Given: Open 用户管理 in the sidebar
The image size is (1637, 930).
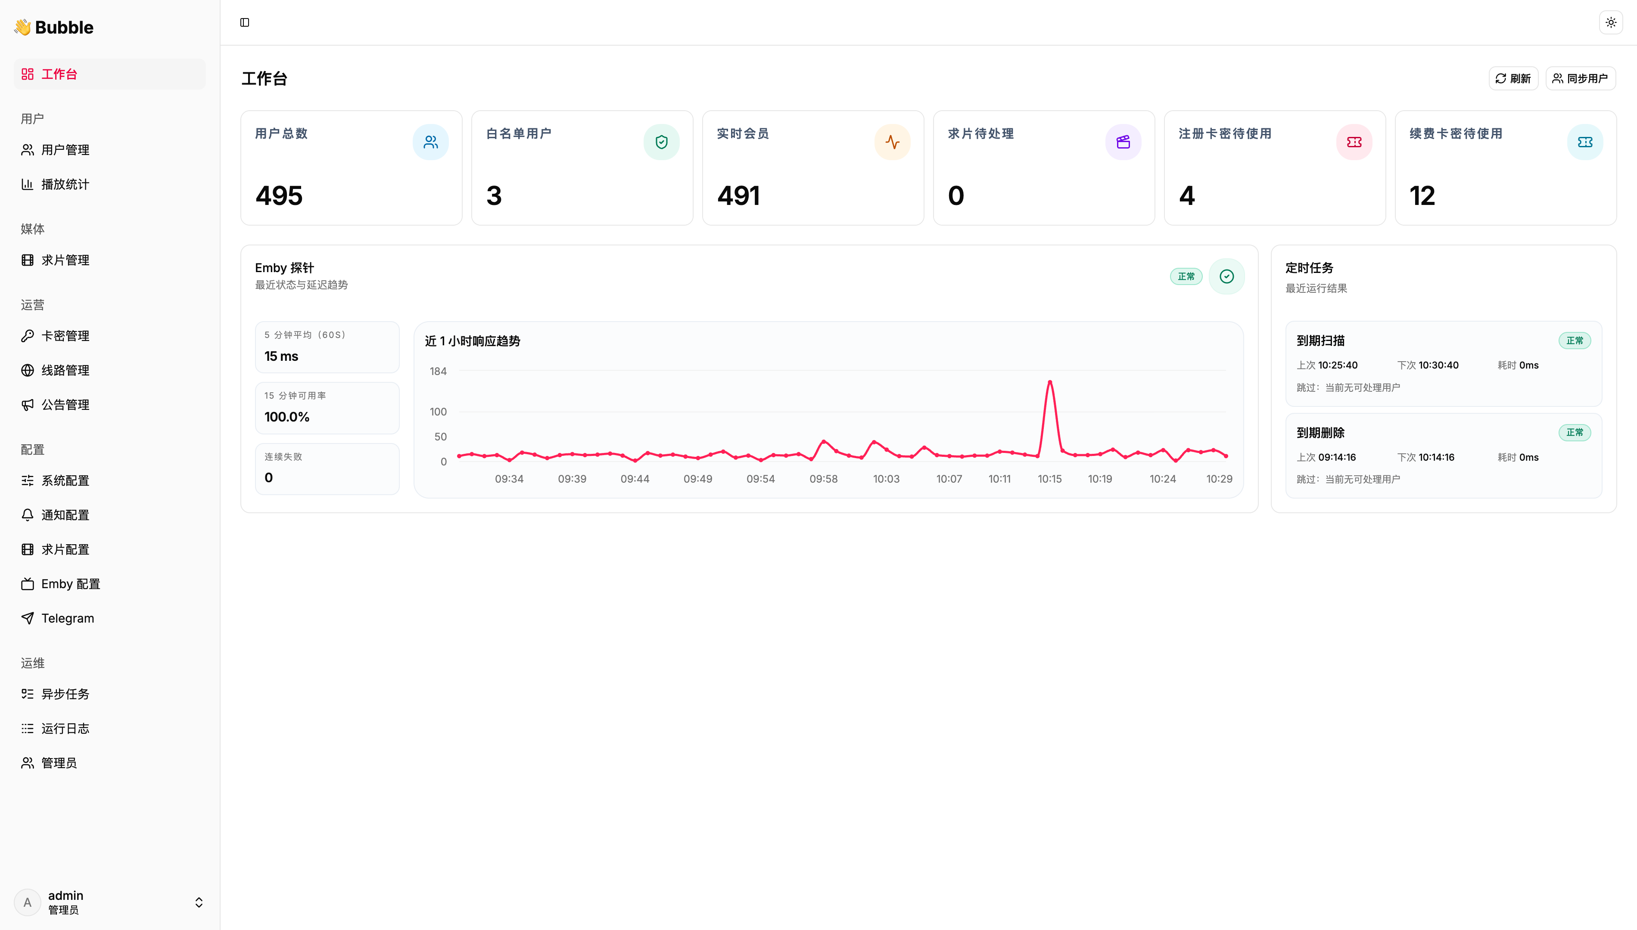Looking at the screenshot, I should tap(65, 150).
